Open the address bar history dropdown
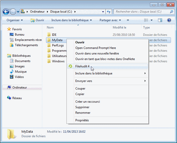 tap(103, 12)
